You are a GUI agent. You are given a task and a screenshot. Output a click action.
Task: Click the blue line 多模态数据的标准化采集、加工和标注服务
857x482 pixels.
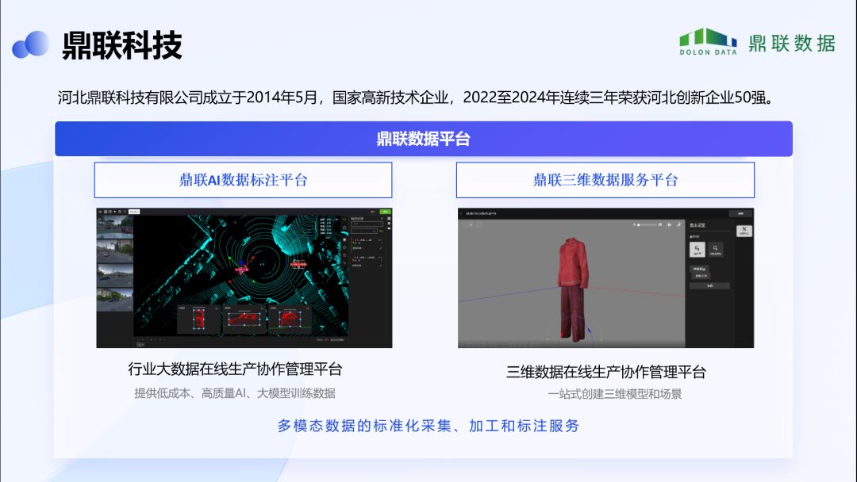(428, 426)
